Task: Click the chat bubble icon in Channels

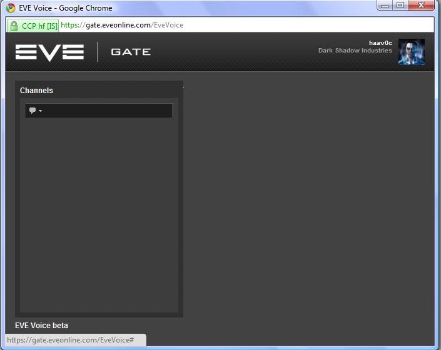Action: coord(33,111)
